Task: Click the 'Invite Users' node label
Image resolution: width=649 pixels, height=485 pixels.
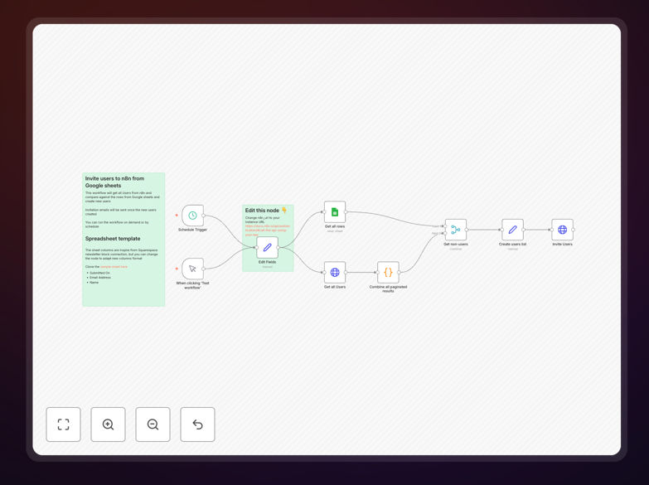Action: pyautogui.click(x=563, y=244)
